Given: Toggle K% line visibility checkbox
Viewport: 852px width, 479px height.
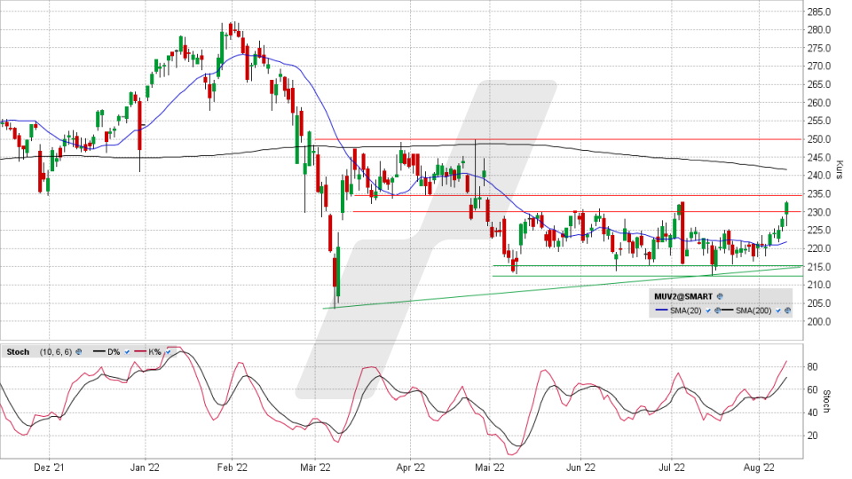Looking at the screenshot, I should tap(168, 352).
